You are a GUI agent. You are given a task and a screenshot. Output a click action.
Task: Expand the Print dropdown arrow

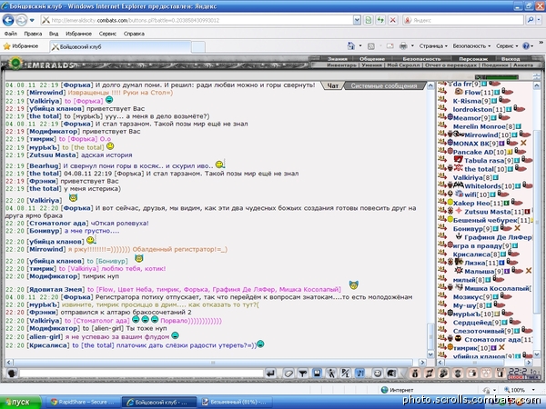pos(412,46)
